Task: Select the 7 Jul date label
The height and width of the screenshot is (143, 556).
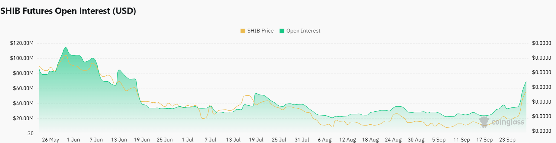Action: [x=210, y=140]
